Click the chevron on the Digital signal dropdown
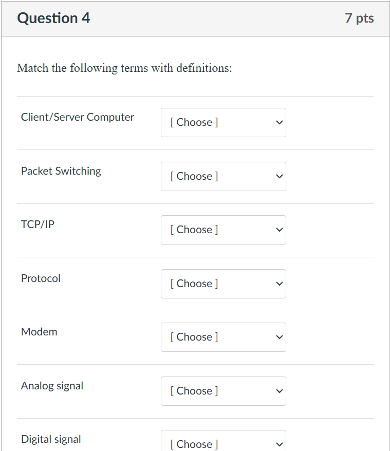390x451 pixels. click(x=278, y=443)
